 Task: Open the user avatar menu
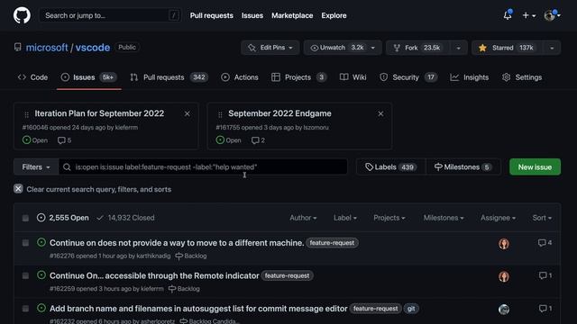coord(552,15)
